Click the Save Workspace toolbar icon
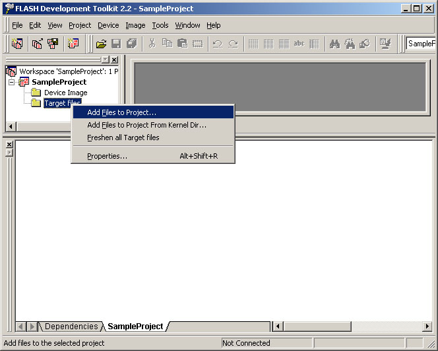 (x=53, y=44)
